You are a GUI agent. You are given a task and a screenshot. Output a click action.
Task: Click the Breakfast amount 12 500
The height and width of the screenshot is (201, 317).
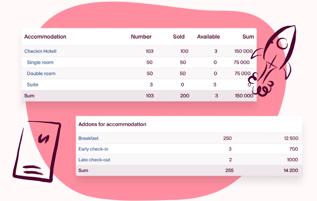(291, 138)
